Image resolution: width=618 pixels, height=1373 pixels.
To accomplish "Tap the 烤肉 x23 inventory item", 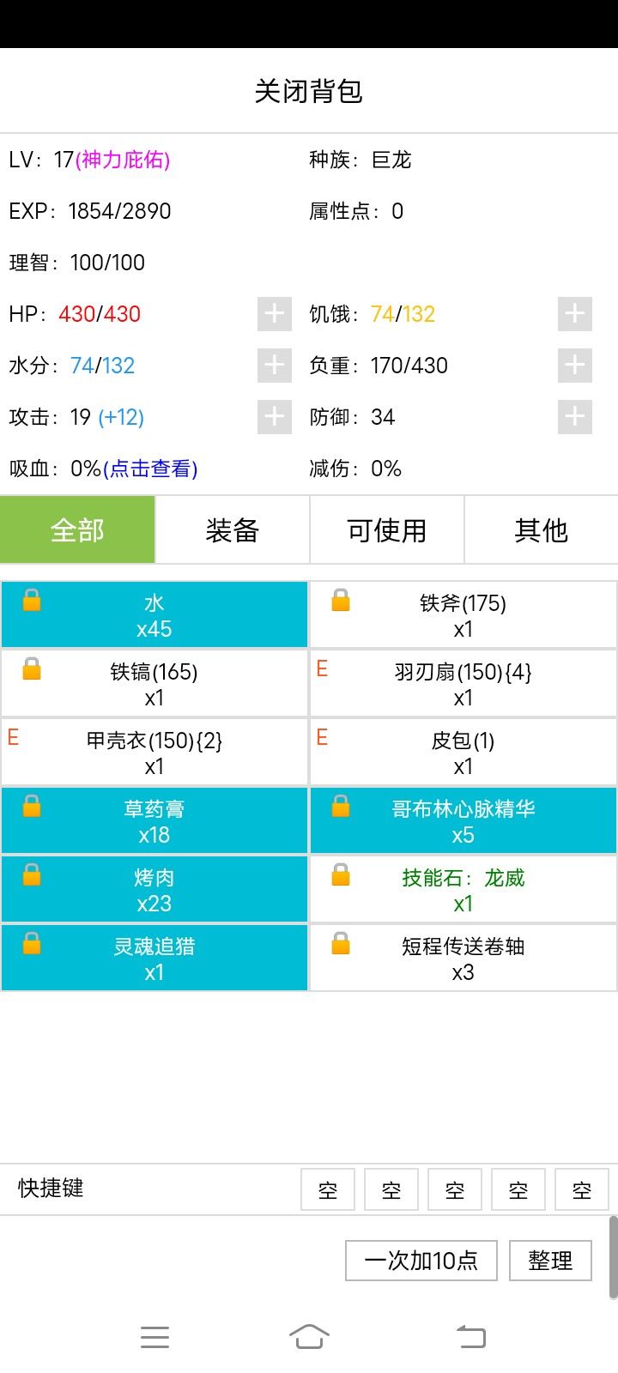I will pyautogui.click(x=154, y=890).
